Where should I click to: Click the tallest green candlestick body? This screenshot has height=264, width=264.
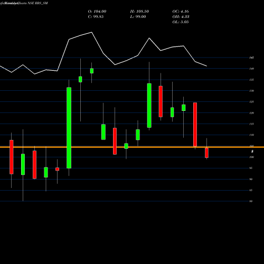point(69,128)
